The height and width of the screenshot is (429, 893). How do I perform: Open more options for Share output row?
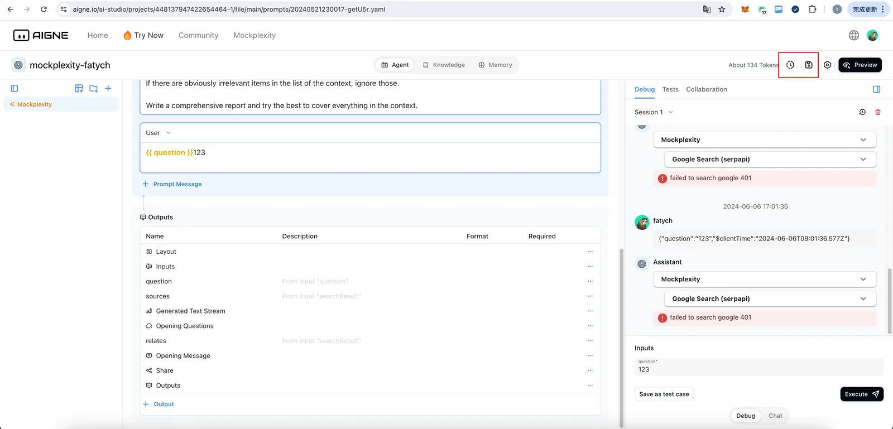click(590, 370)
